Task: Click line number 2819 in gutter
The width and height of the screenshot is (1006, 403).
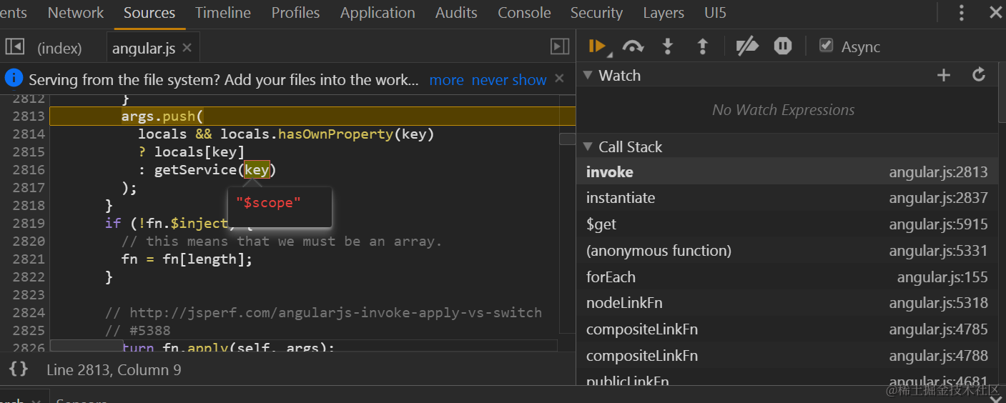Action: [29, 223]
